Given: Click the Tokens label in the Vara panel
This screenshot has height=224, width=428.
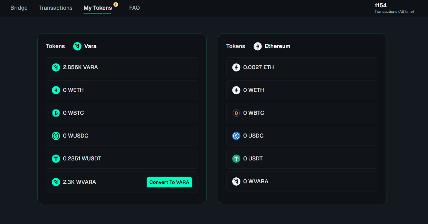Looking at the screenshot, I should pos(55,46).
